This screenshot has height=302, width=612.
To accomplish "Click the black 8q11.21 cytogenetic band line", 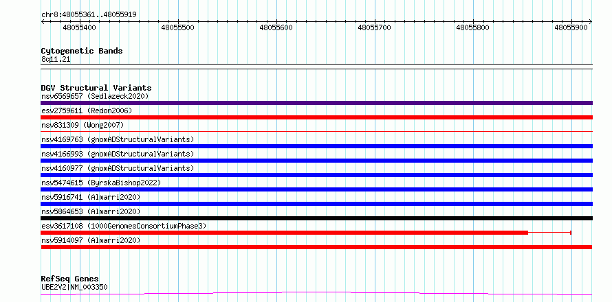I will pos(316,67).
